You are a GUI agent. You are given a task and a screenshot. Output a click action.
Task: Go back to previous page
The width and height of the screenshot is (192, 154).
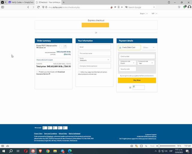[28, 7]
